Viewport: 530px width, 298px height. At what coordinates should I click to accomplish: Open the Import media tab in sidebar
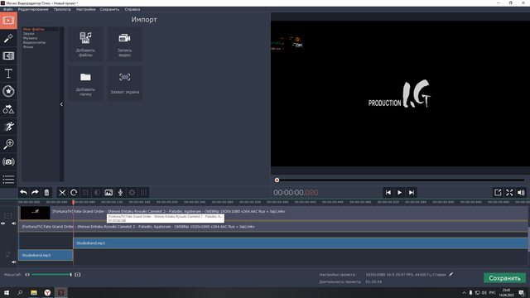click(x=8, y=21)
